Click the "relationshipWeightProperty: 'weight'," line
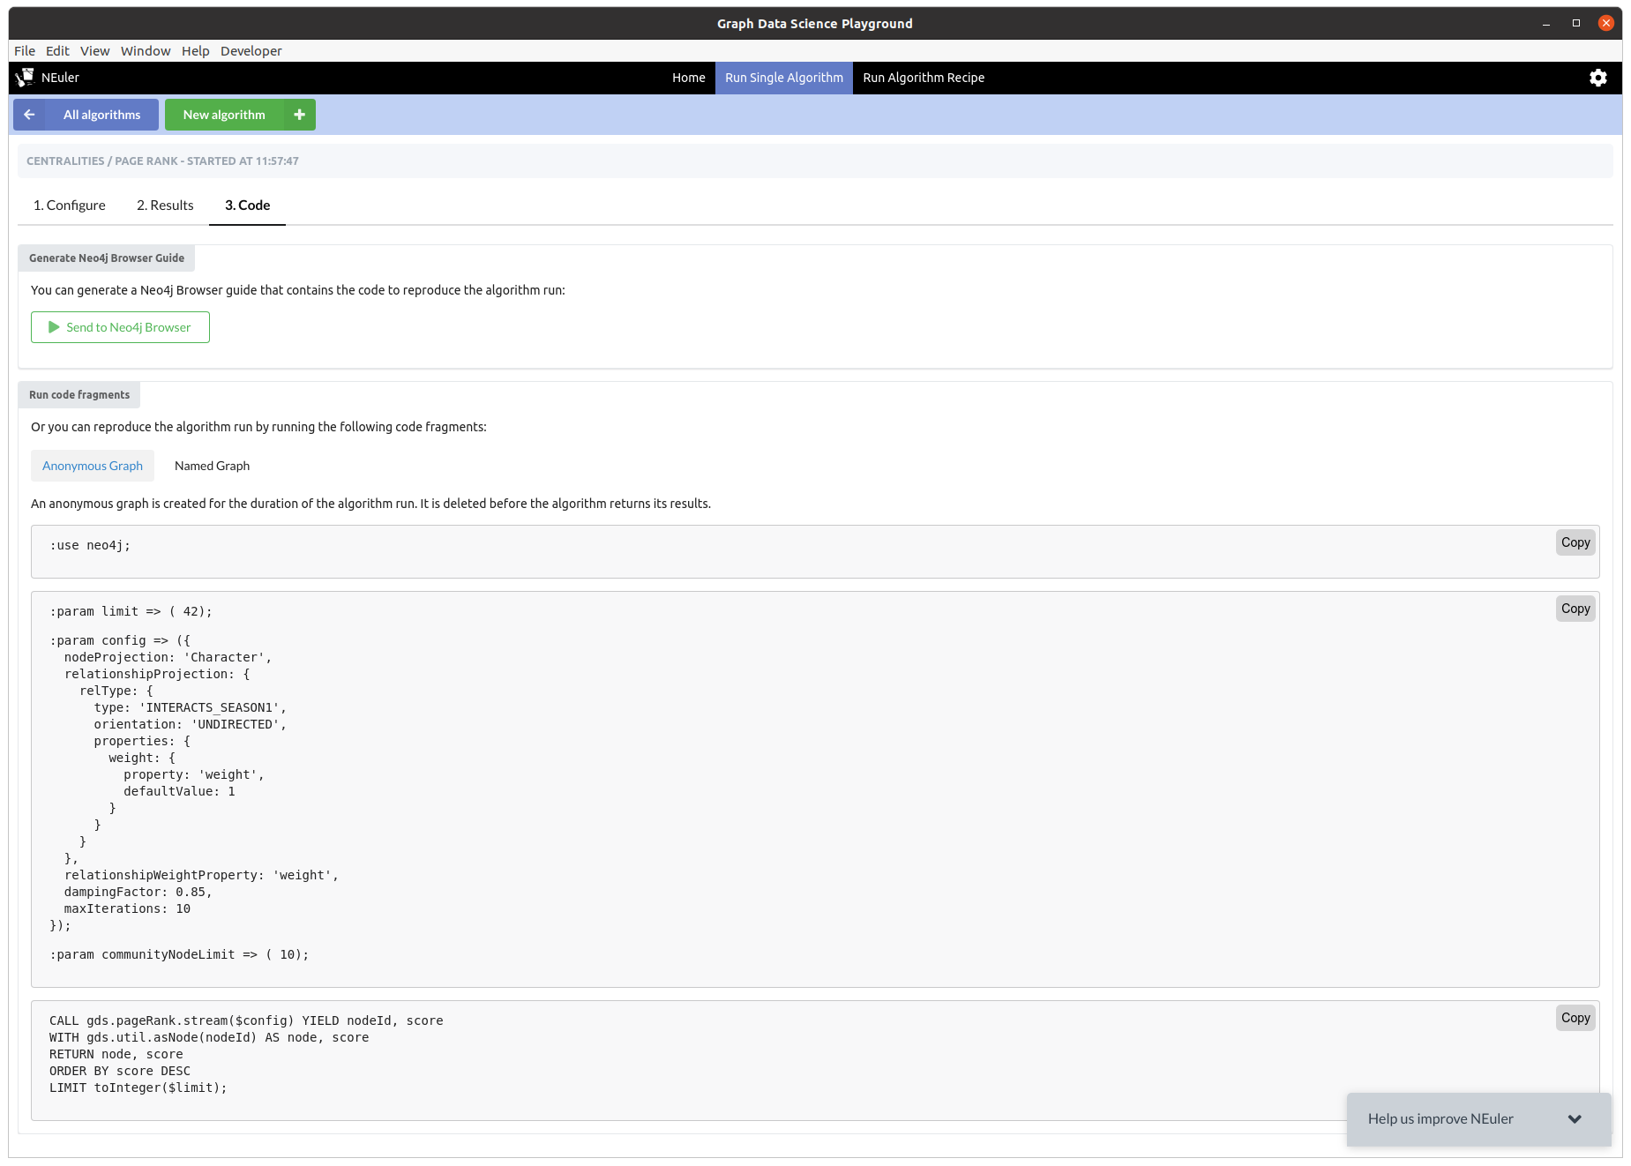Screen dimensions: 1631x1166 click(201, 876)
